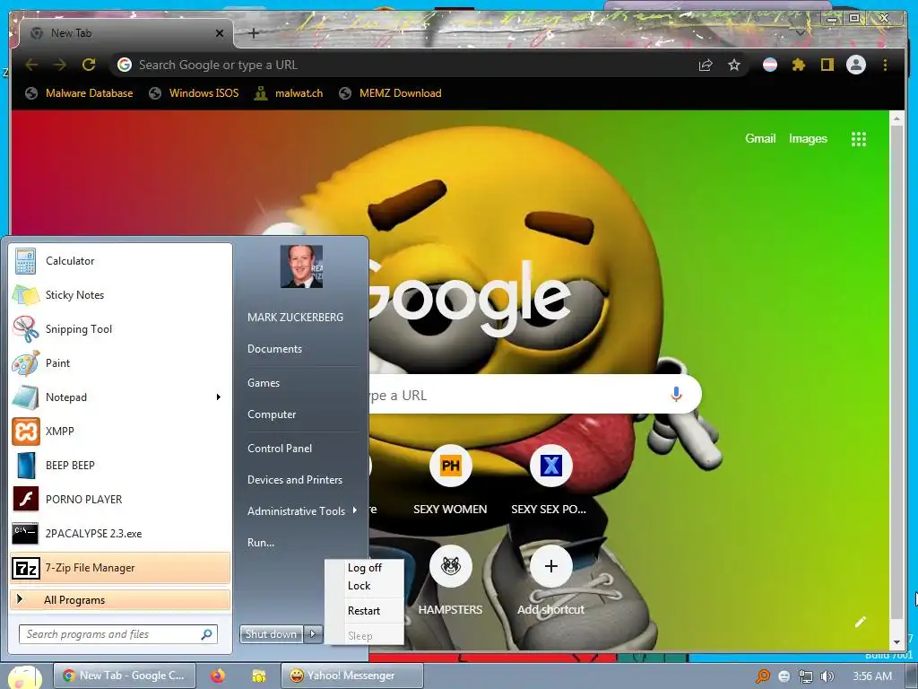Screen dimensions: 918x689
Task: Open the Google apps grid
Action: coord(858,139)
